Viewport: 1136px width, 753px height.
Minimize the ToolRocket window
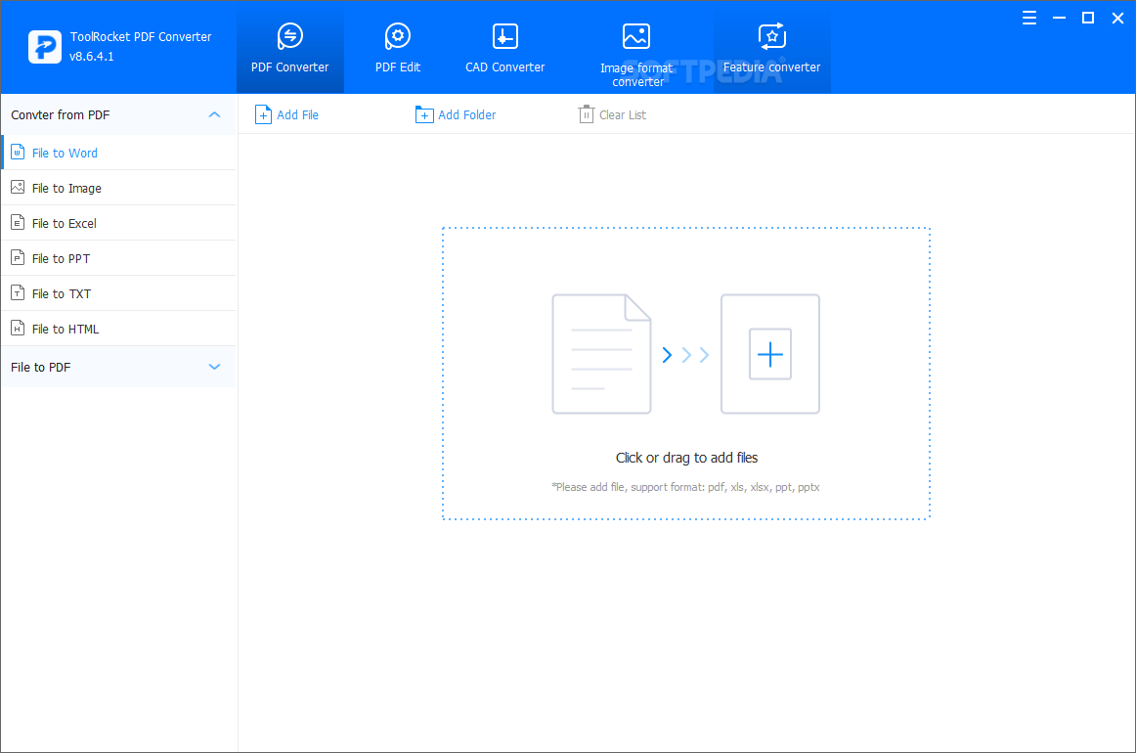pyautogui.click(x=1059, y=19)
